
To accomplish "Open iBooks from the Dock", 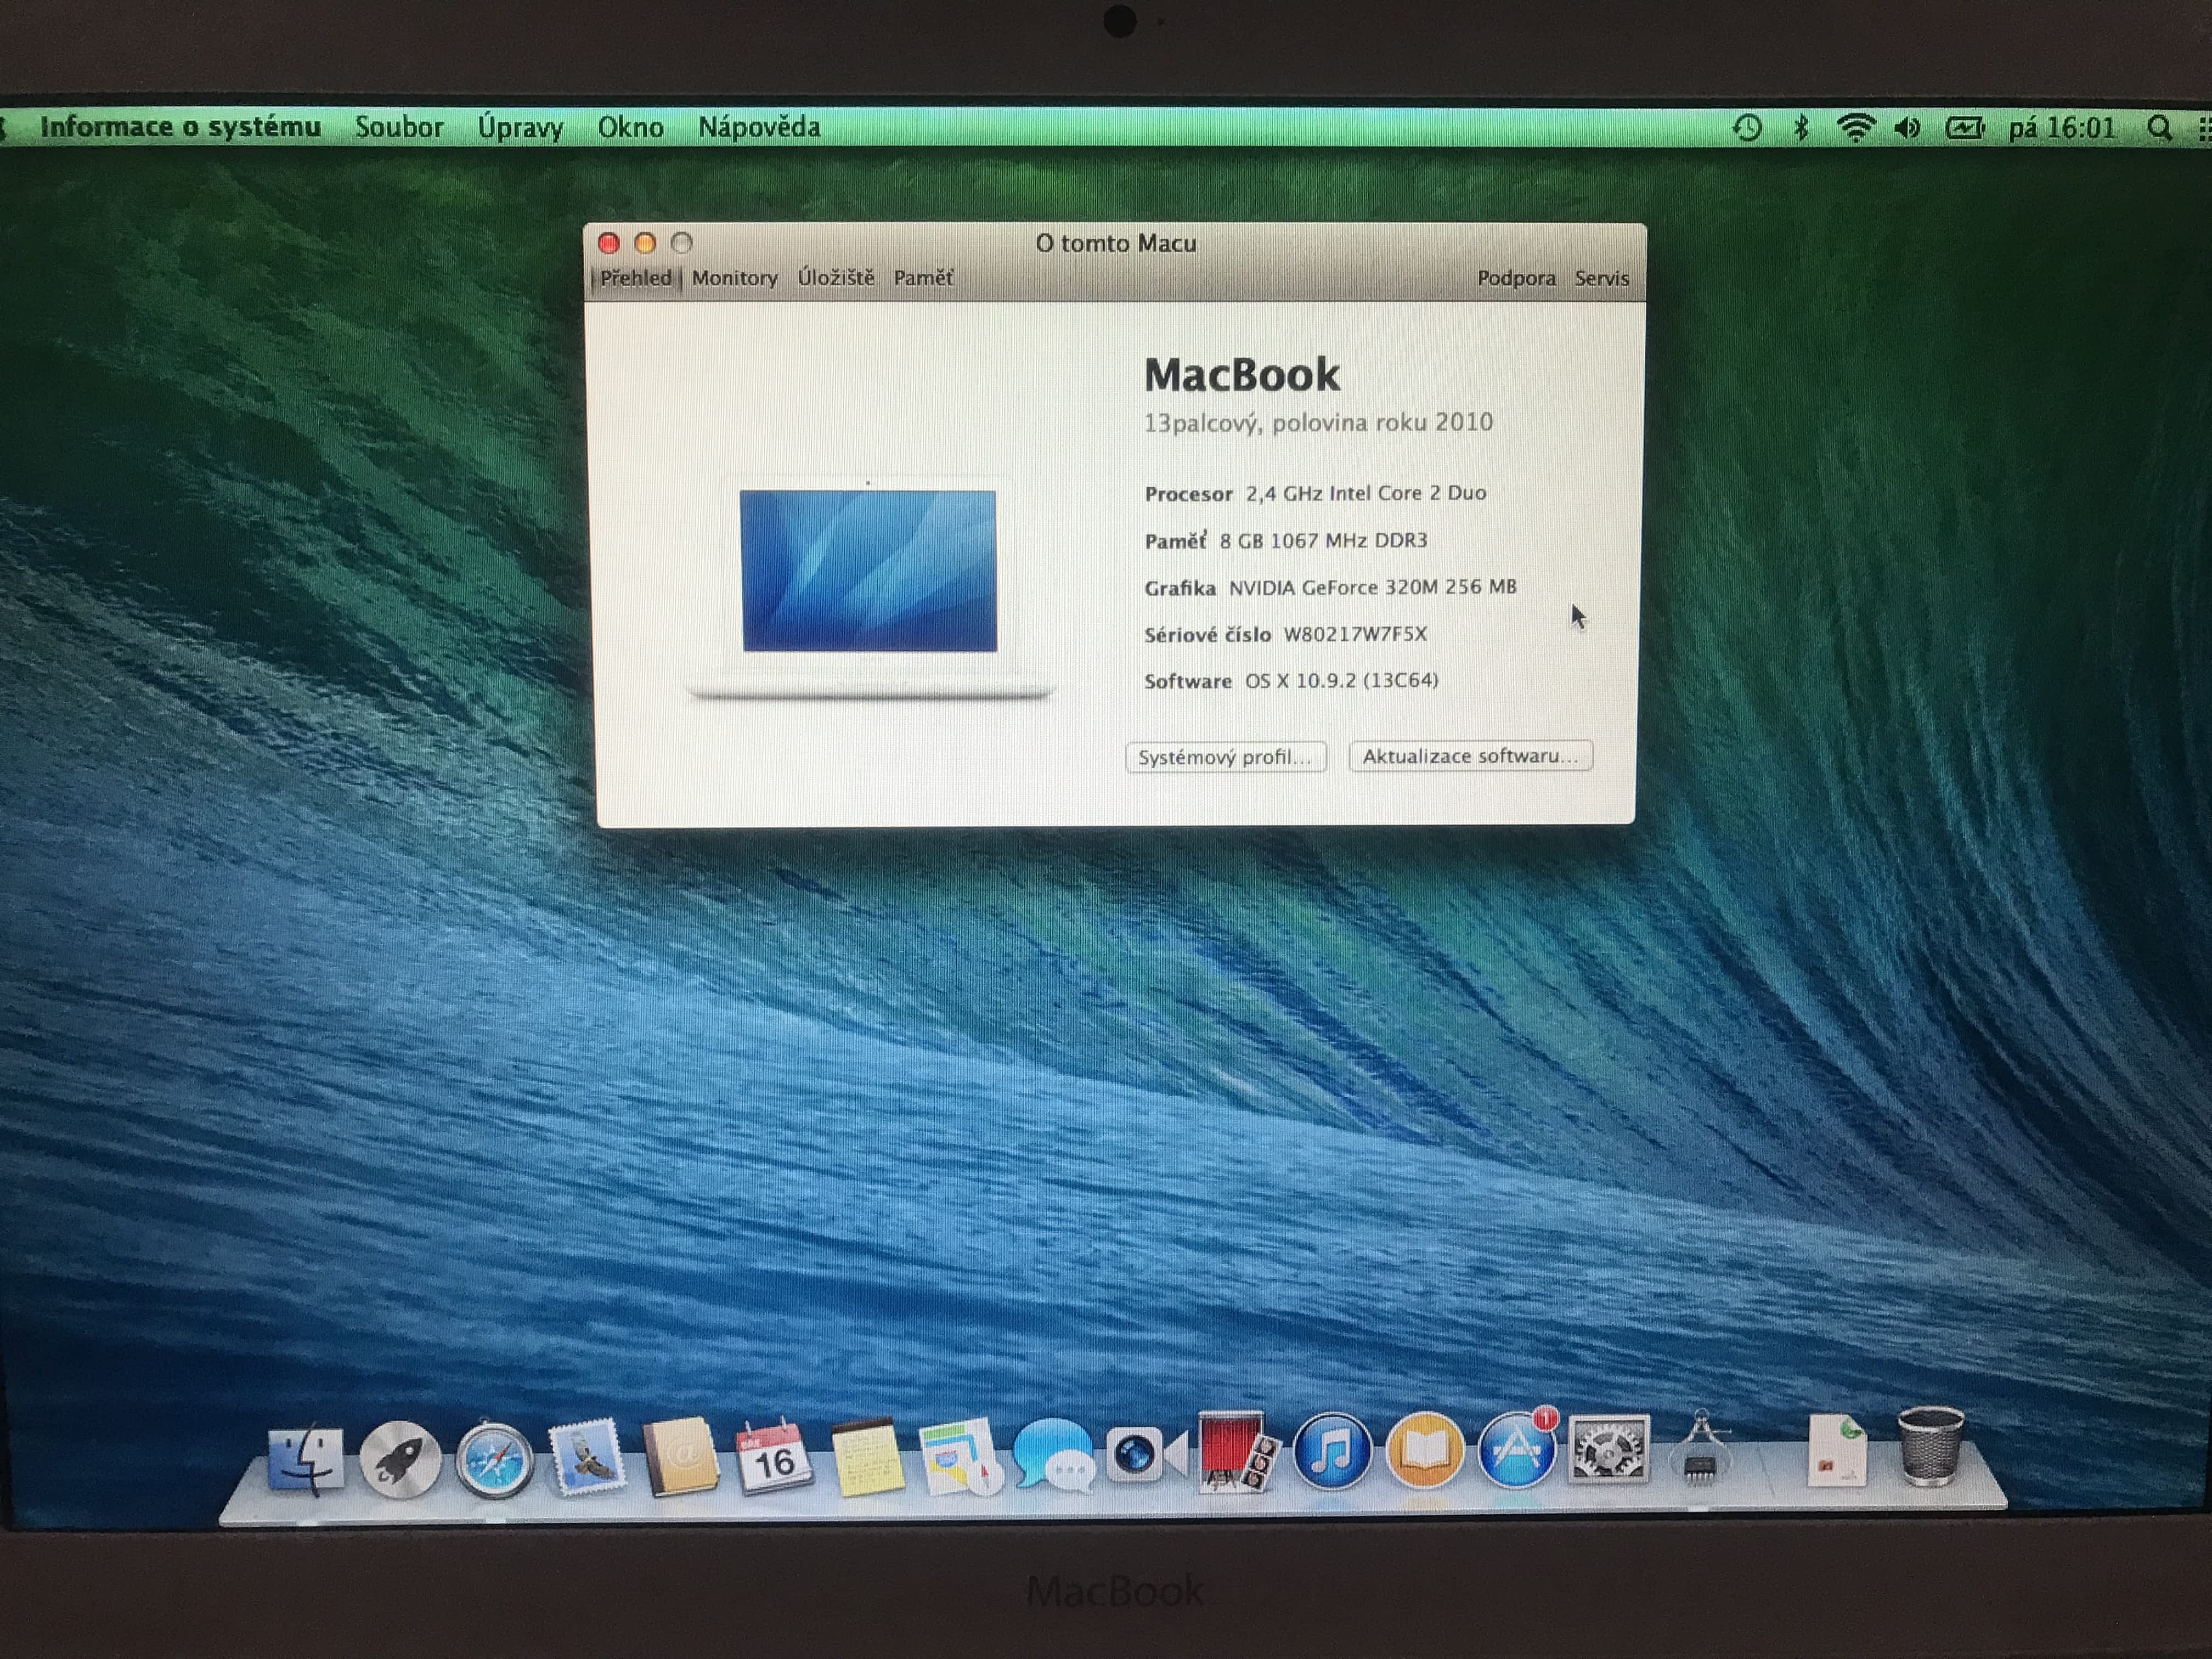I will pyautogui.click(x=1424, y=1452).
